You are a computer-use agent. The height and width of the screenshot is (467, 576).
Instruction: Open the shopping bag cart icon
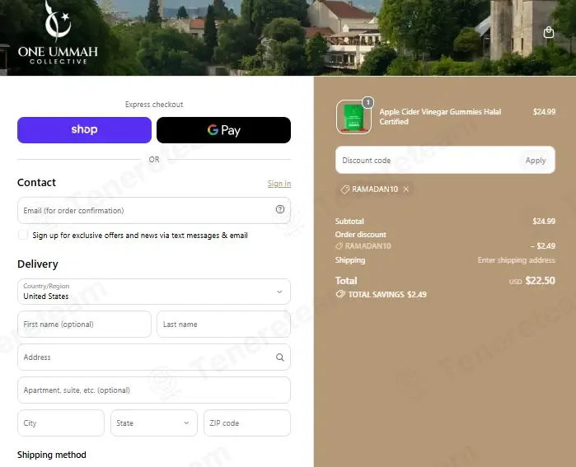(x=549, y=32)
